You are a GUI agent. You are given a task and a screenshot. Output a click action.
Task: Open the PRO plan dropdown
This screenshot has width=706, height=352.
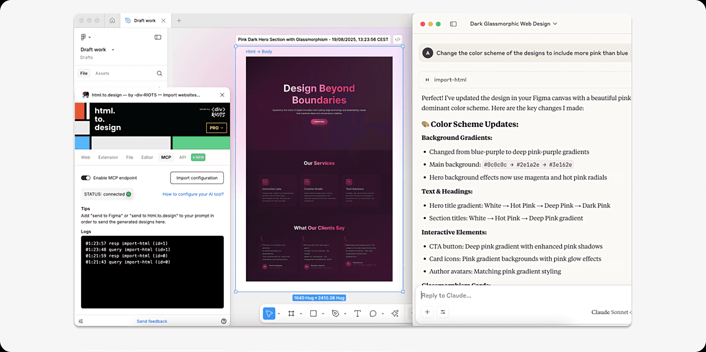(x=216, y=128)
